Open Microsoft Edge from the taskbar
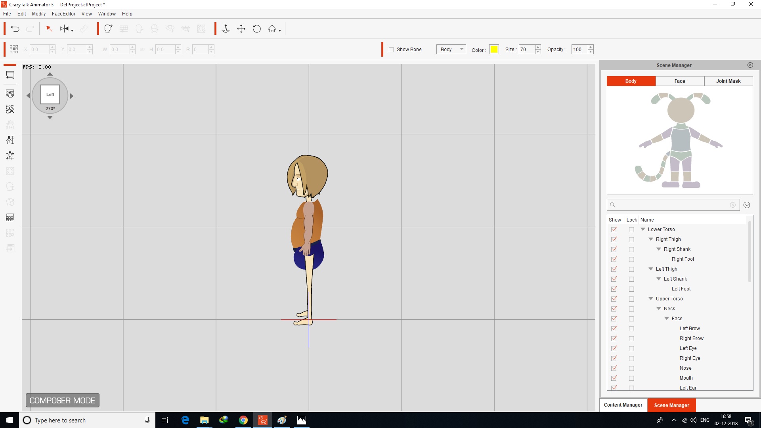Viewport: 761px width, 428px height. tap(185, 420)
